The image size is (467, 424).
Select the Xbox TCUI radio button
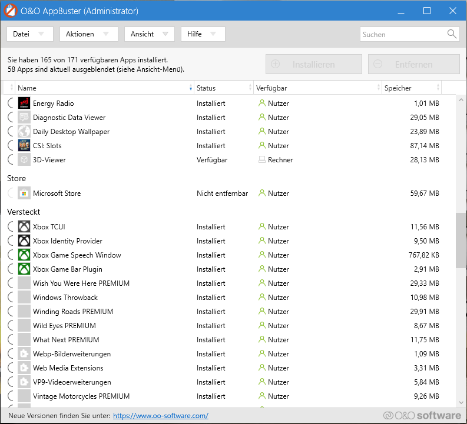pyautogui.click(x=11, y=227)
